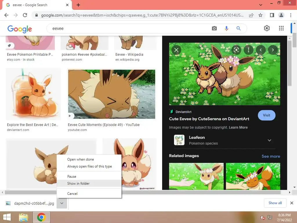Click the pokemon #eevee pinterest result title

coord(84,55)
